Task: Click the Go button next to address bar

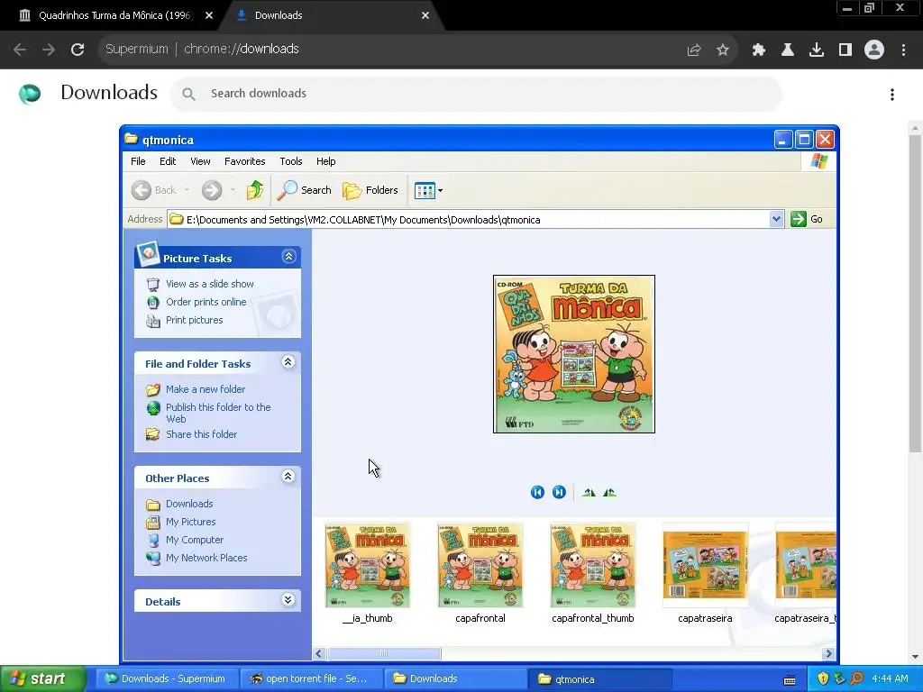Action: (807, 220)
